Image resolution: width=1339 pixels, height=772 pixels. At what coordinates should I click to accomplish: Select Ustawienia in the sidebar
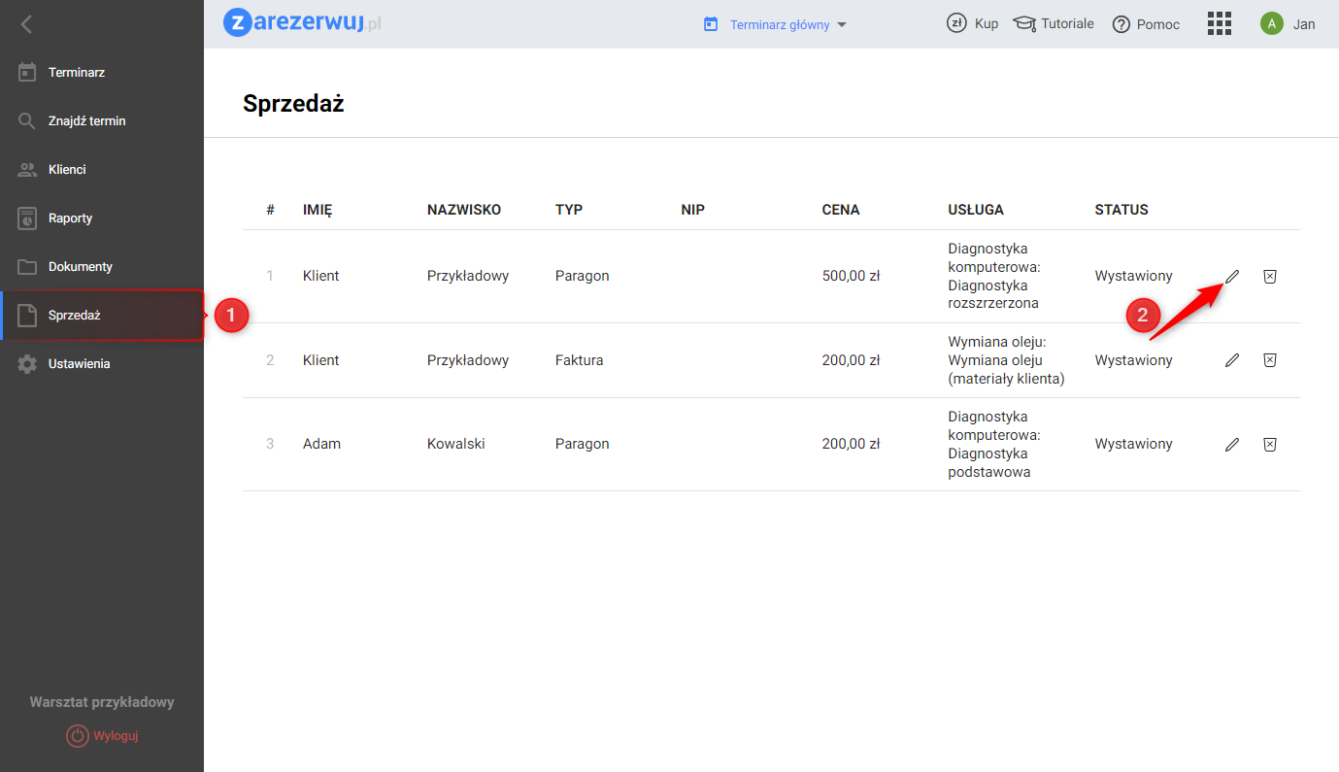tap(79, 364)
